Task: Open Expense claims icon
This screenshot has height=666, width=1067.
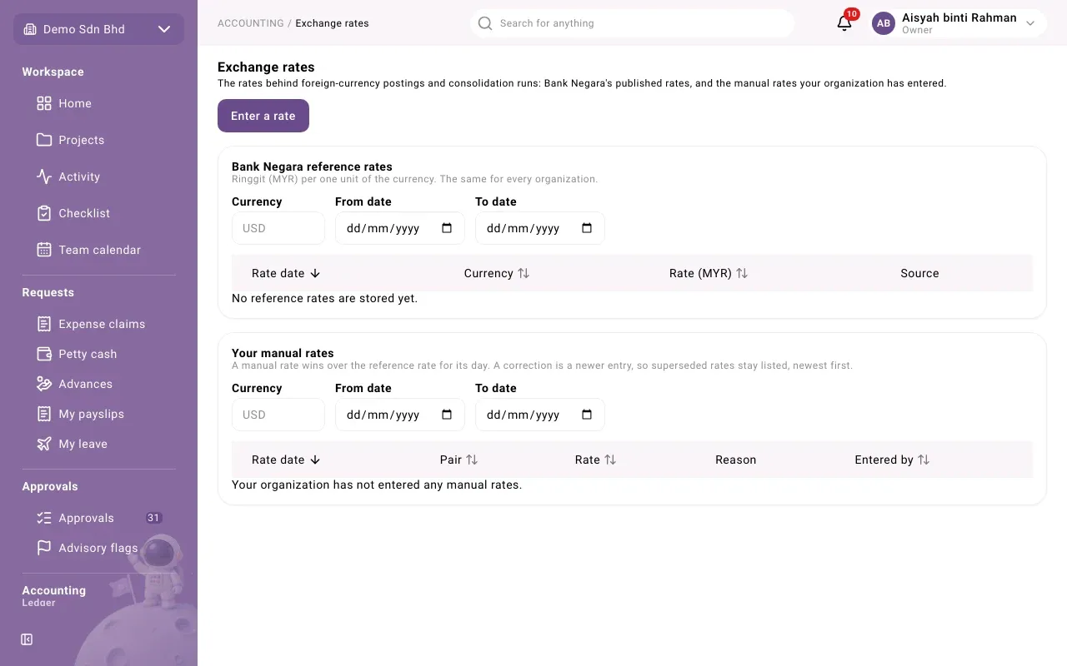Action: coord(44,324)
